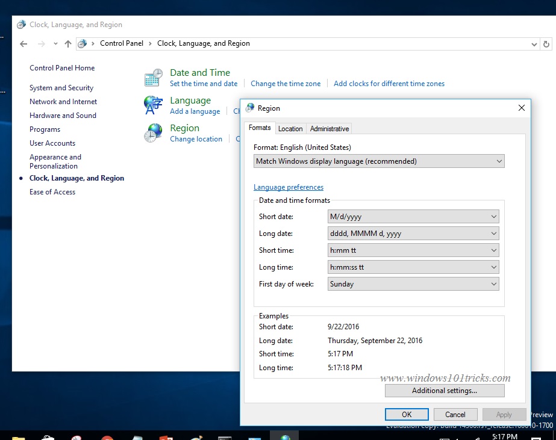Screen dimensions: 556x440
Task: Go up one level with up arrow
Action: tap(67, 44)
